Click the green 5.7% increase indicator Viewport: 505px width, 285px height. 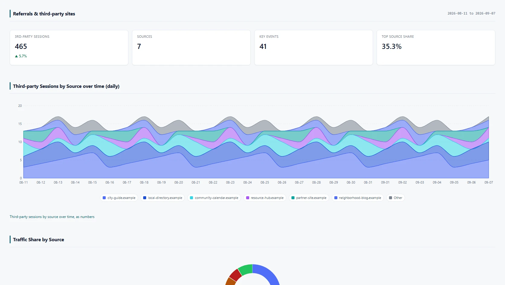pyautogui.click(x=21, y=56)
